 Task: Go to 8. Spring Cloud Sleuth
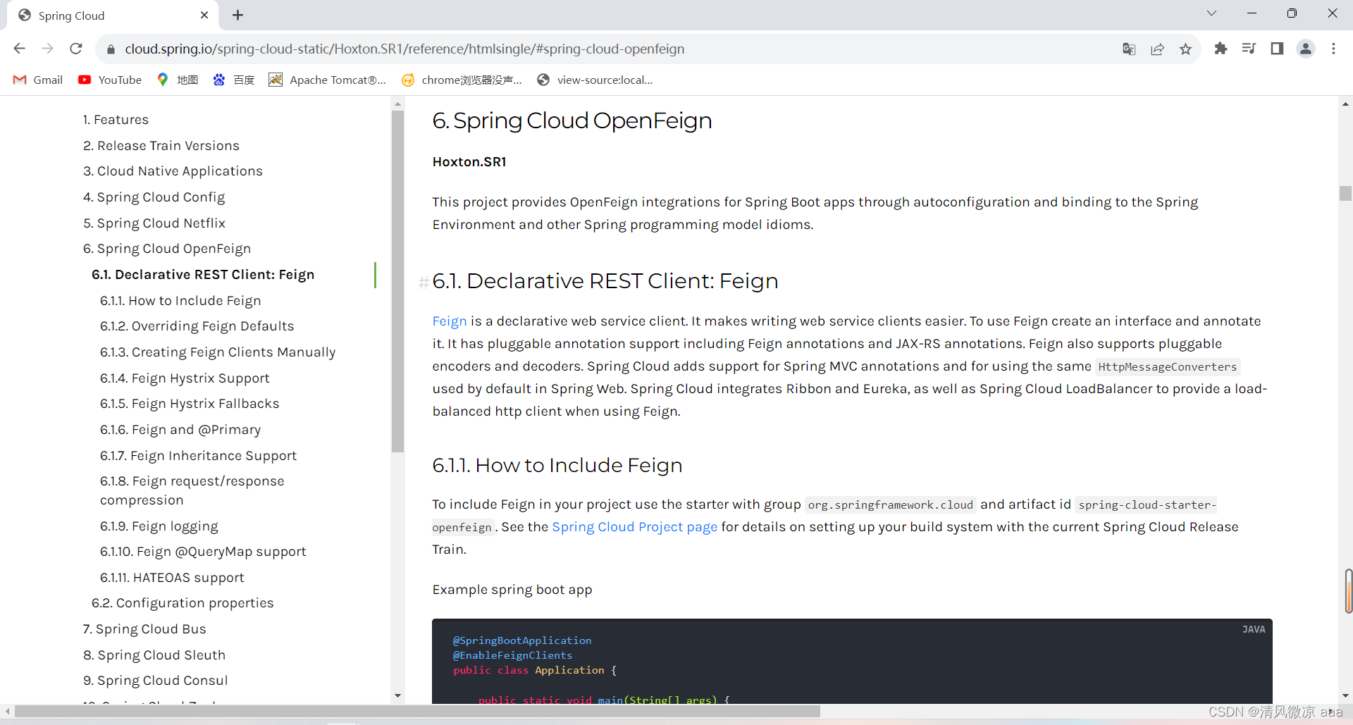coord(154,655)
